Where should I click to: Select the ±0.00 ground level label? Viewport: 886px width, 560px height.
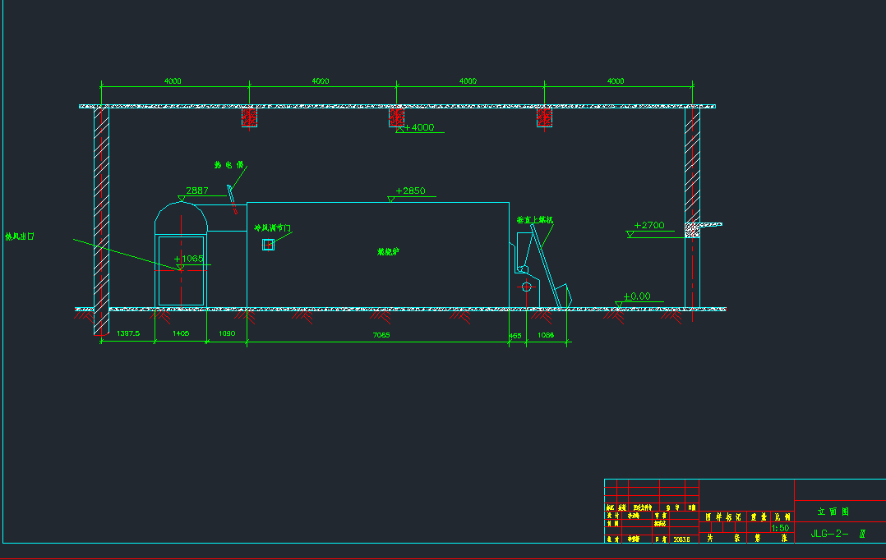(x=637, y=296)
